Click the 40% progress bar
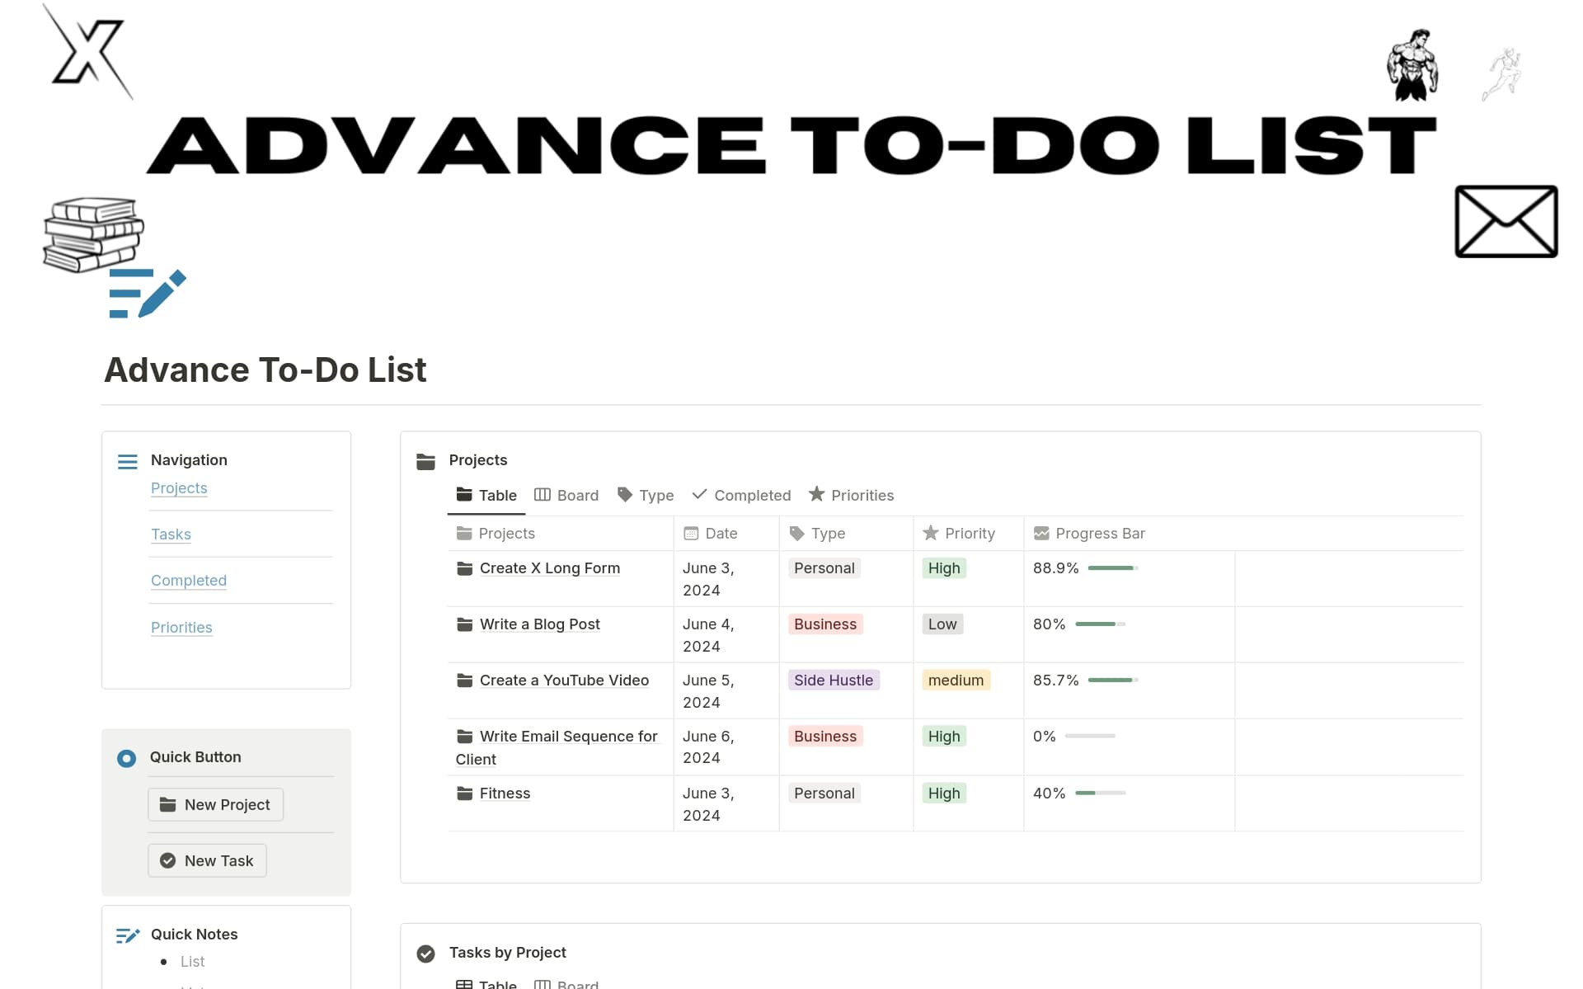1583x989 pixels. click(x=1101, y=794)
